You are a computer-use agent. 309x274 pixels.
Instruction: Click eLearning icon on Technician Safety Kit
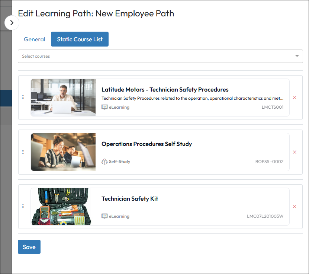pyautogui.click(x=104, y=216)
